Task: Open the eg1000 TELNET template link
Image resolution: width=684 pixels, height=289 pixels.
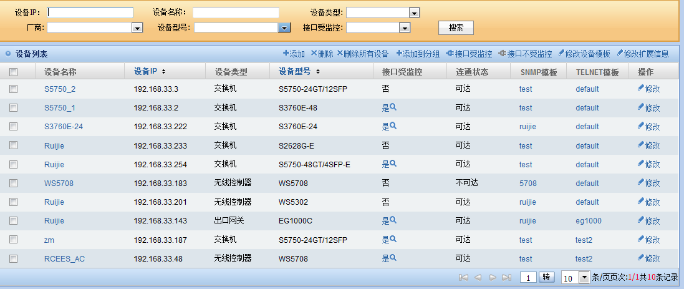Action: coord(589,221)
